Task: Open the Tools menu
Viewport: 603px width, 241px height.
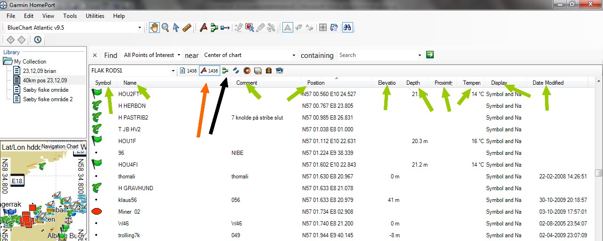Action: coord(70,16)
